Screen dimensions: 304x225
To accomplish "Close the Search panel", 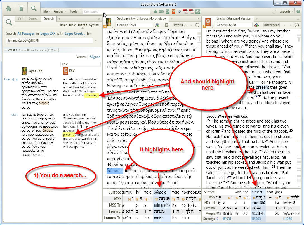I will (x=99, y=19).
